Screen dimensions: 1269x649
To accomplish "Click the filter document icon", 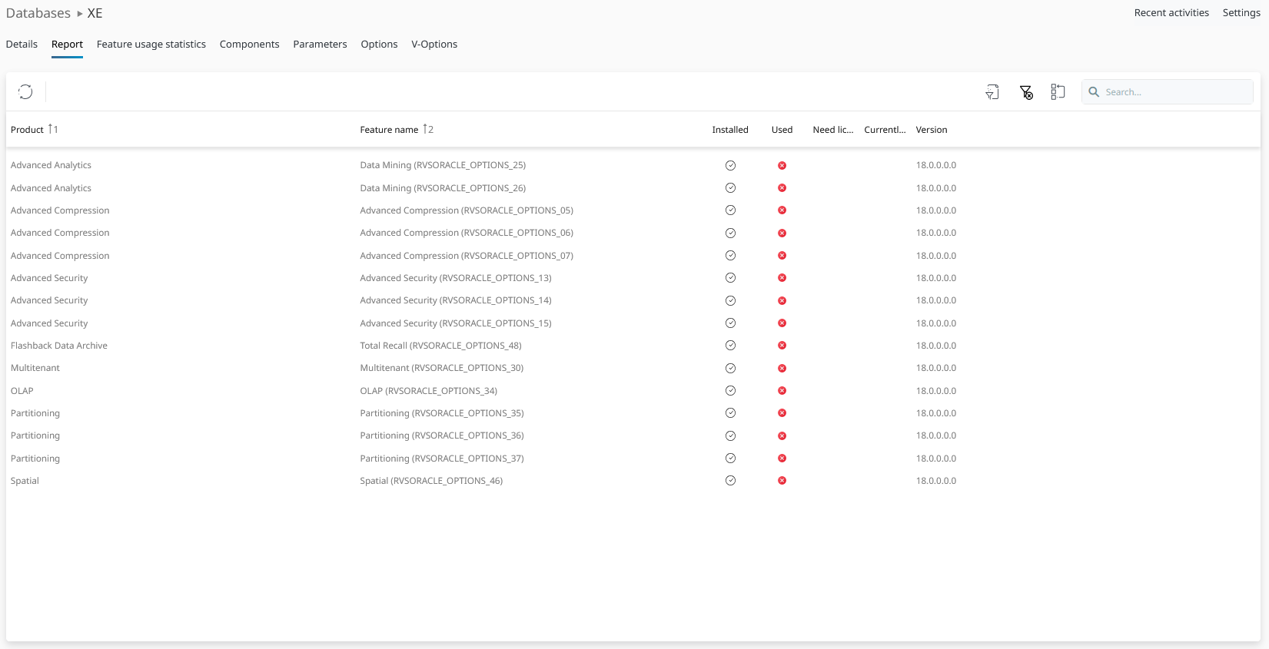I will click(x=992, y=92).
